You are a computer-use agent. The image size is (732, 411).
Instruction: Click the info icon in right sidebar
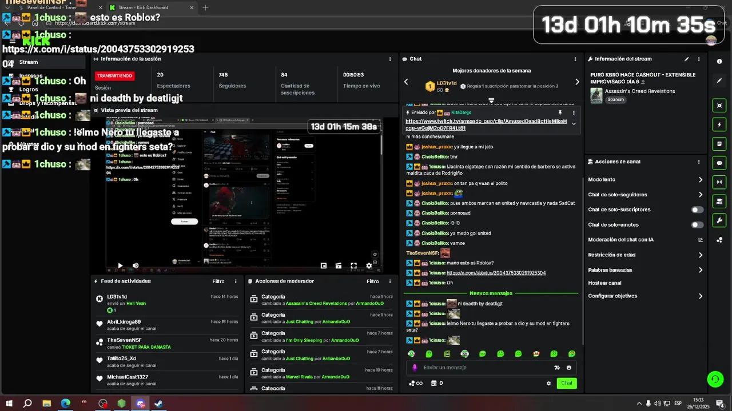719,61
